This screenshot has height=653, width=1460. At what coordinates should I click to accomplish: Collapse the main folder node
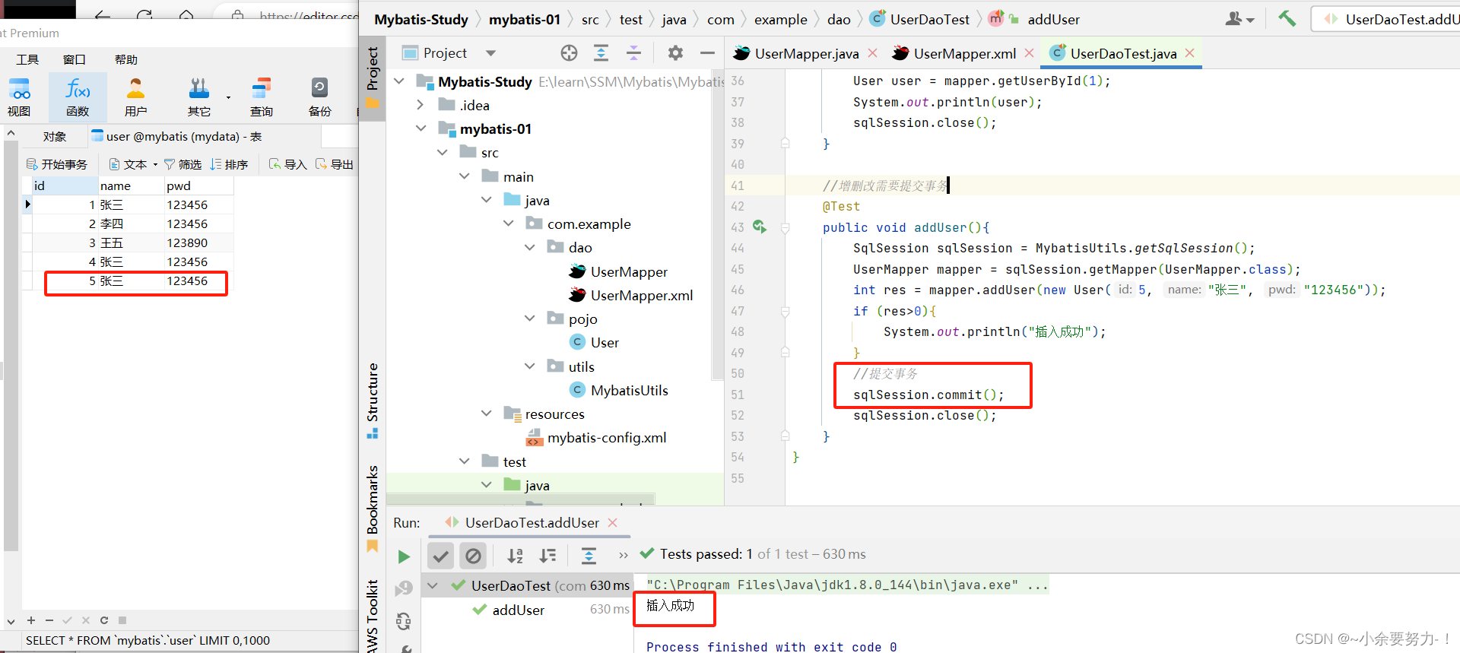465,176
